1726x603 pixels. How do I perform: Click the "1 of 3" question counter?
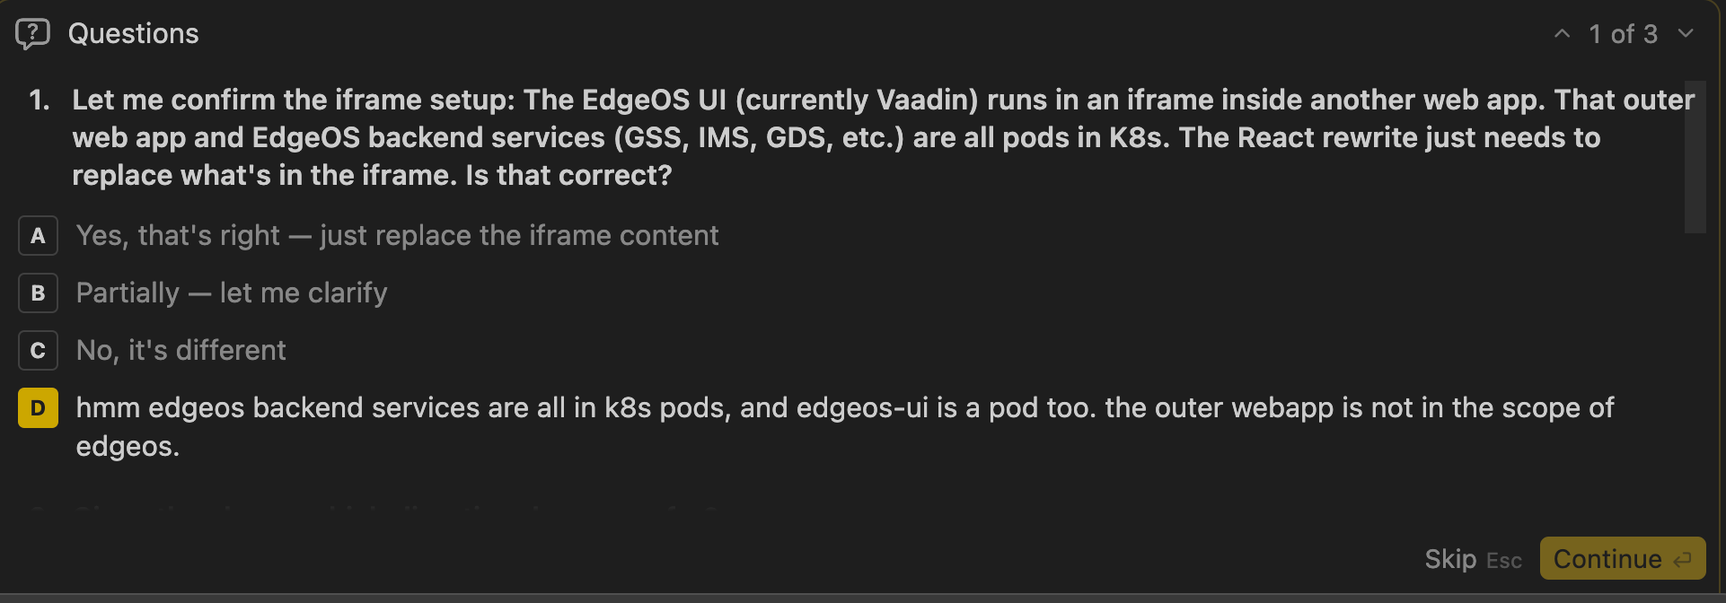pyautogui.click(x=1623, y=34)
